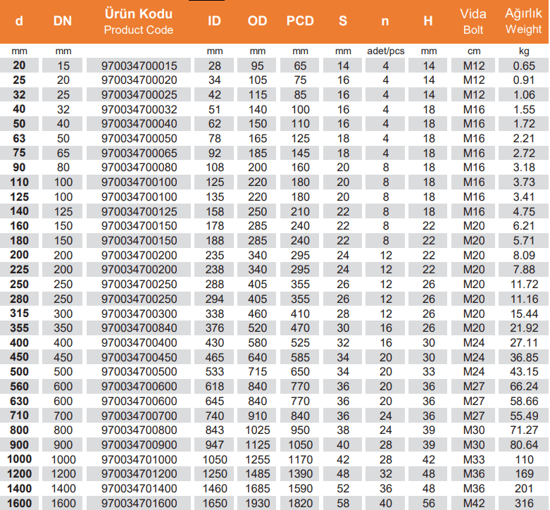Click product code 970034700800
550x510 pixels.
(x=139, y=430)
